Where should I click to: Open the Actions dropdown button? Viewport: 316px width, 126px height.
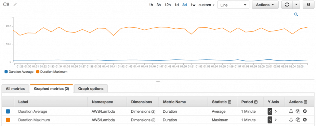tap(265, 5)
